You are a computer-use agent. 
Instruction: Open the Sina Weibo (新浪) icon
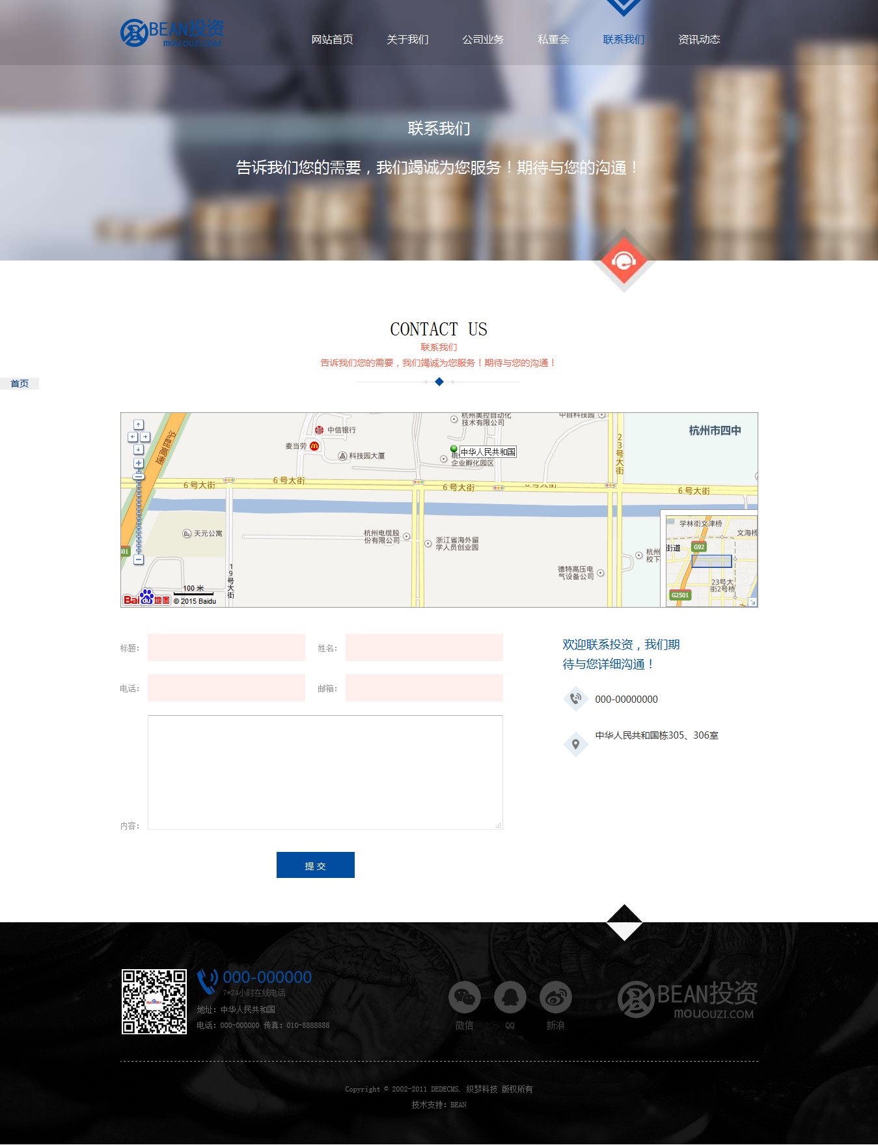tap(555, 997)
